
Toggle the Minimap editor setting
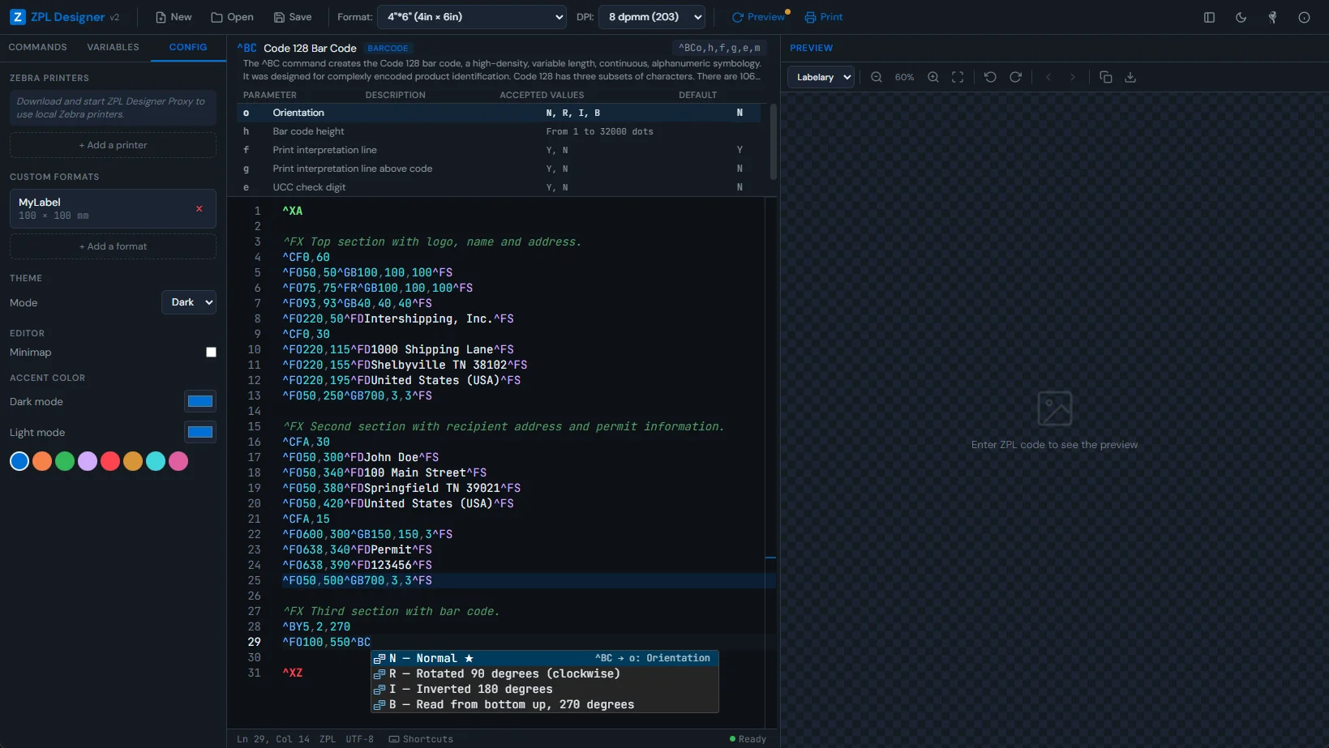[210, 352]
